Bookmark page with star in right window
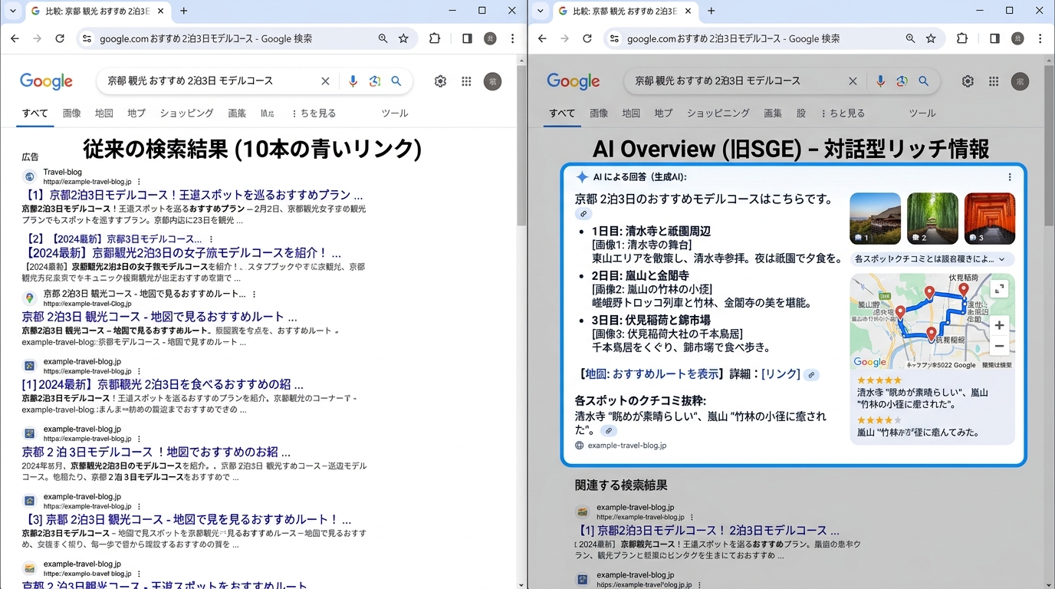This screenshot has height=589, width=1055. 931,38
